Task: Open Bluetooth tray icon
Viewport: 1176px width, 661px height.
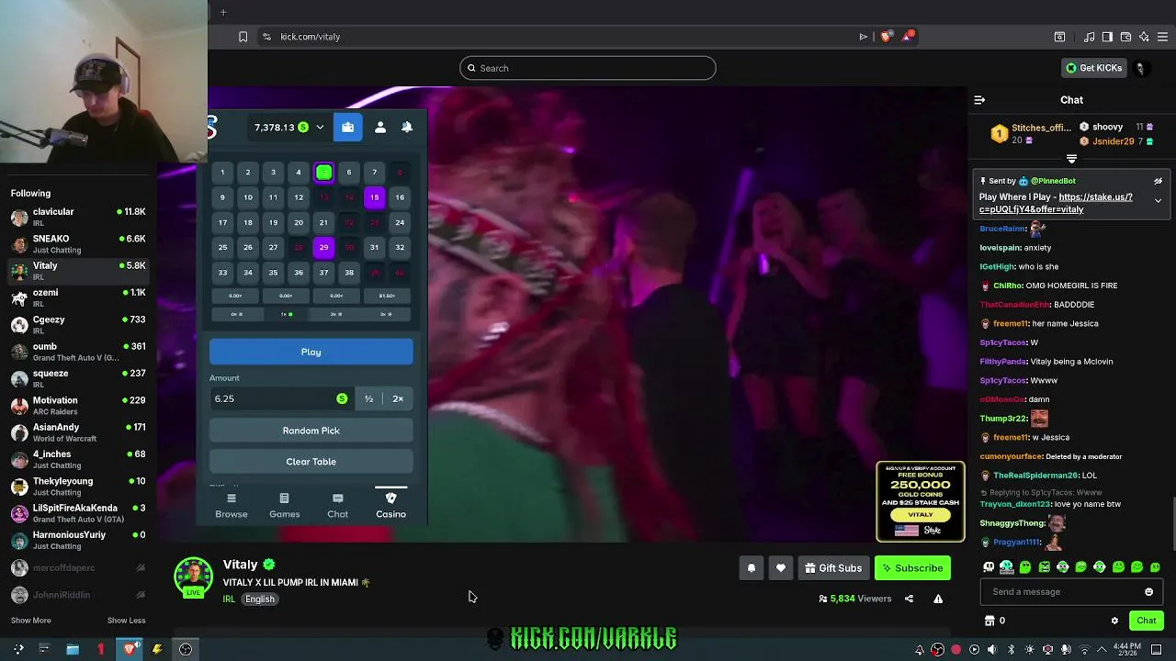Action: [1011, 650]
